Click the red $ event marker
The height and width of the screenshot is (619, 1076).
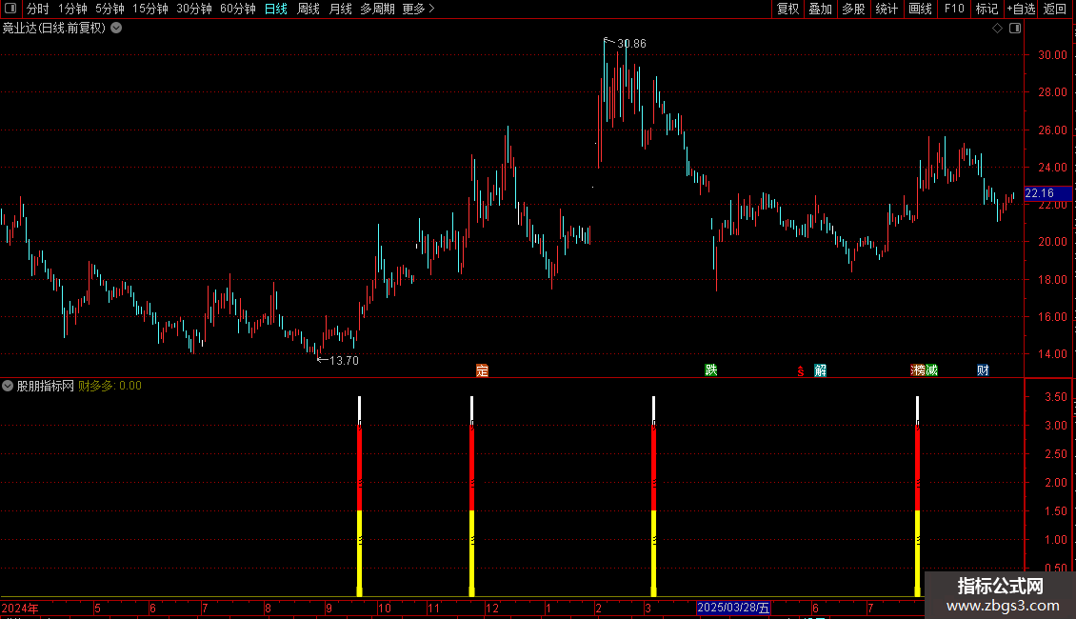click(801, 371)
